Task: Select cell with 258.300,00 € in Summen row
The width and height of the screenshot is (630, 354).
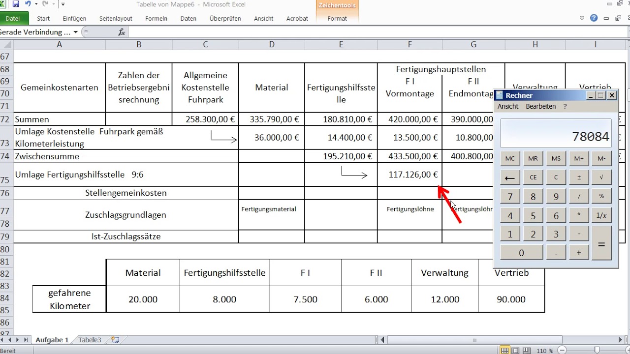Action: coord(205,119)
